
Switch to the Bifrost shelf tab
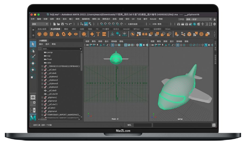pyautogui.click(x=137, y=29)
